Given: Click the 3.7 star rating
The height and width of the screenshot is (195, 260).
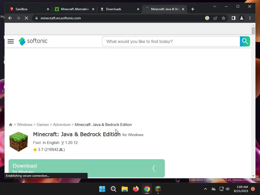Looking at the screenshot, I should pyautogui.click(x=49, y=150).
